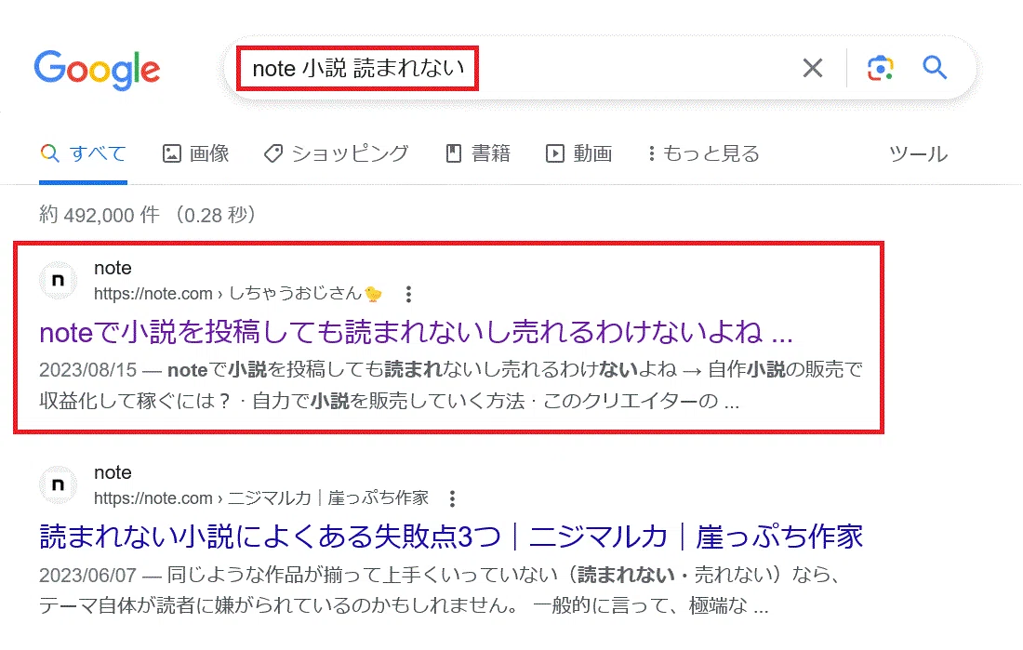Open Google Lens image search
Screen dimensions: 1023x650
click(880, 68)
